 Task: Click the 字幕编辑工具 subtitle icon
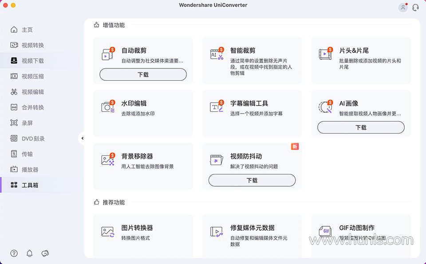tap(217, 106)
